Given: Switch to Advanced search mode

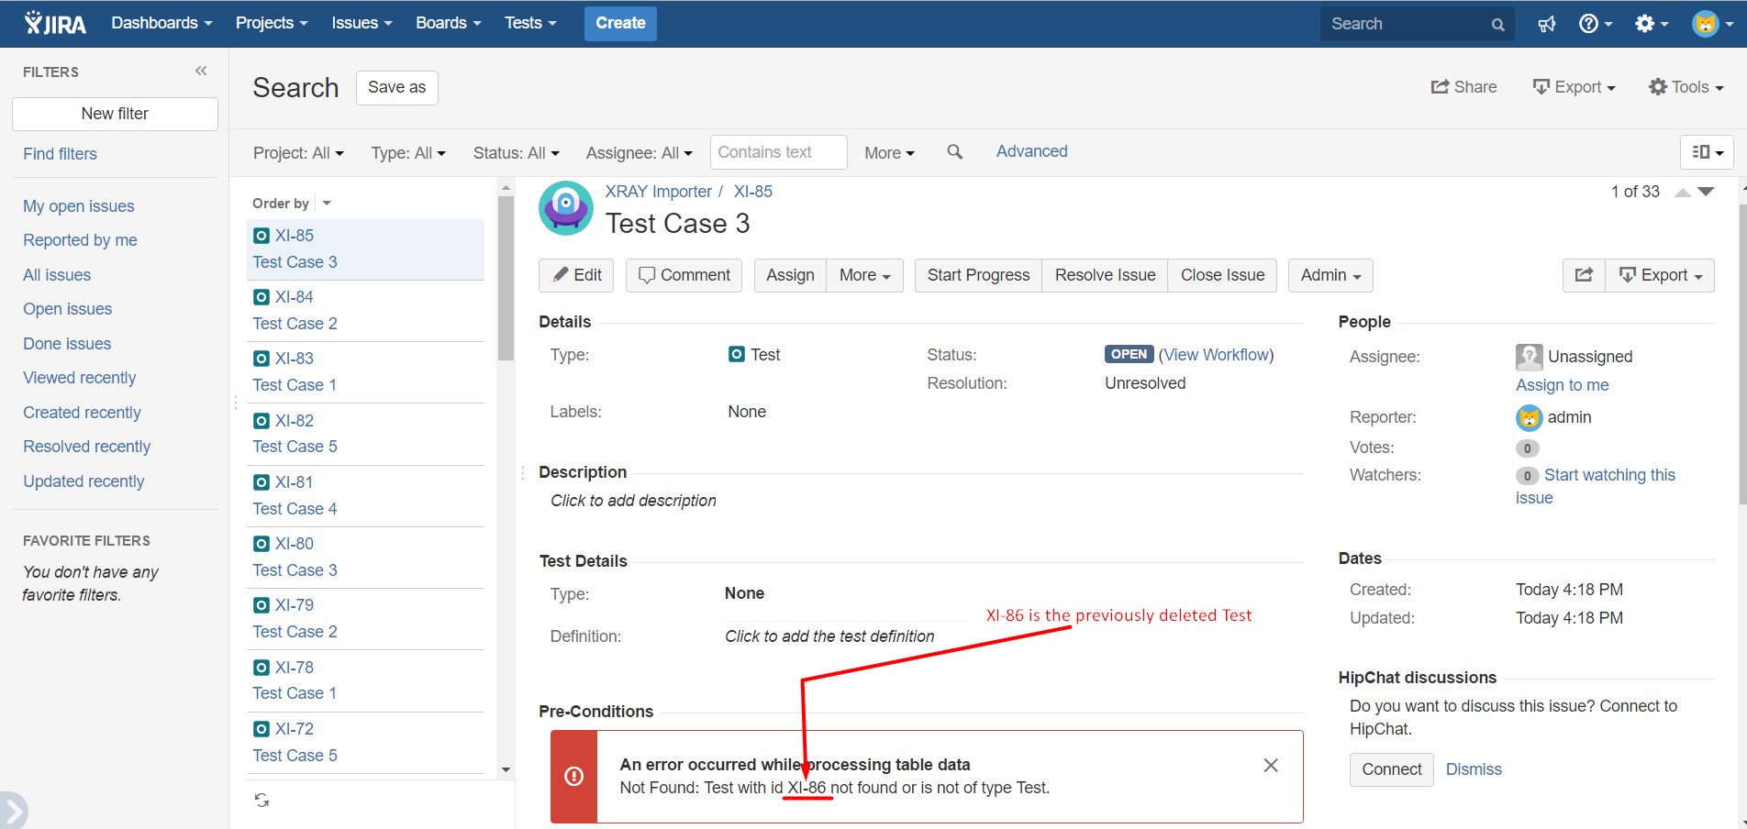Looking at the screenshot, I should [1031, 151].
